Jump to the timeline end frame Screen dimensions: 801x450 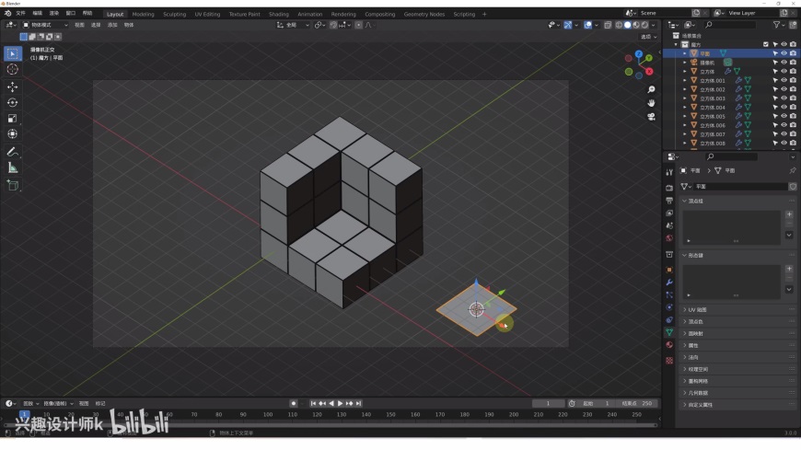point(359,403)
